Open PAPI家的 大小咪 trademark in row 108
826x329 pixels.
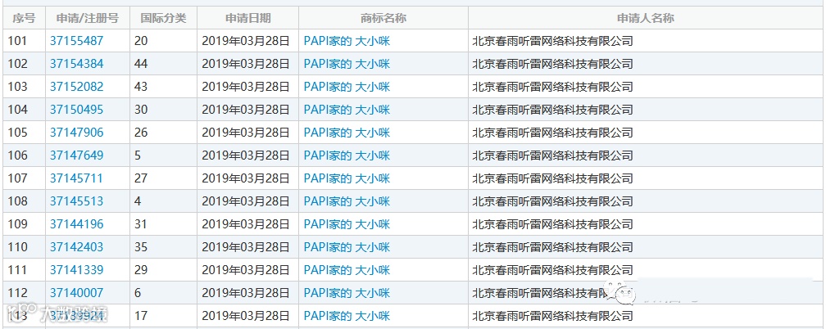click(x=347, y=201)
